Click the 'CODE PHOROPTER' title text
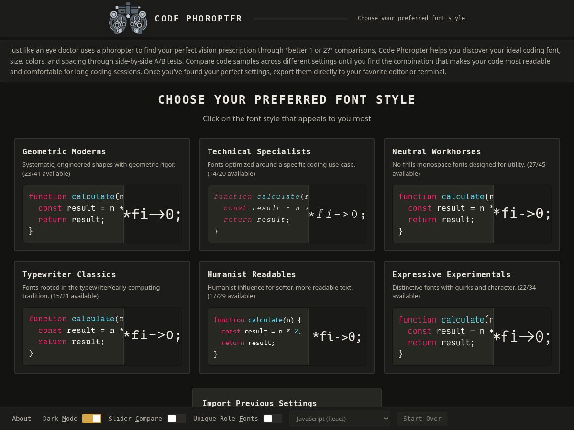The image size is (574, 430). tap(199, 19)
